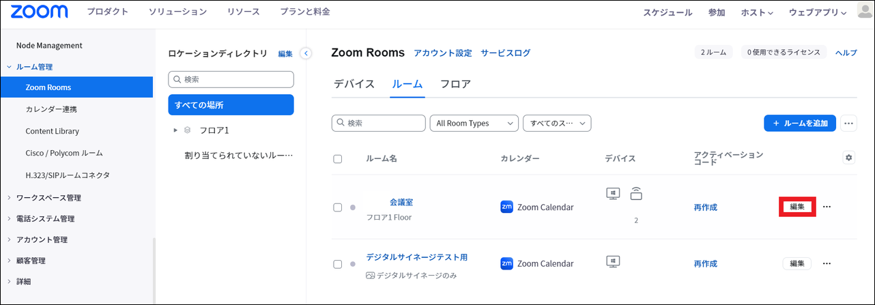Click 再作成 link for 会議室
Viewport: 875px width, 305px height.
click(706, 207)
